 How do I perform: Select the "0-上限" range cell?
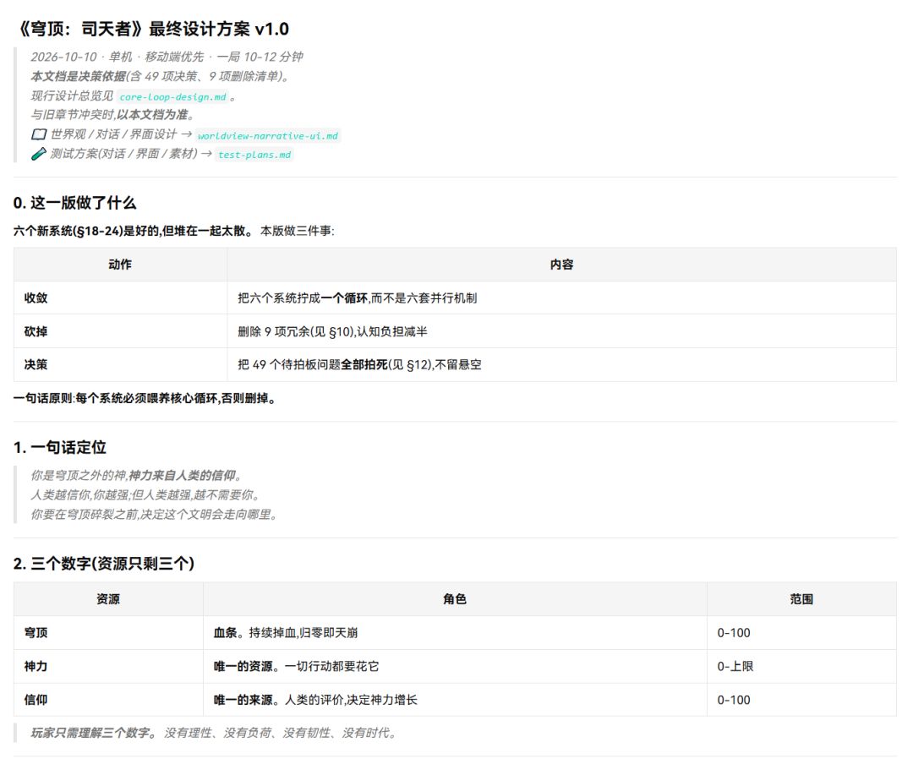pyautogui.click(x=801, y=666)
